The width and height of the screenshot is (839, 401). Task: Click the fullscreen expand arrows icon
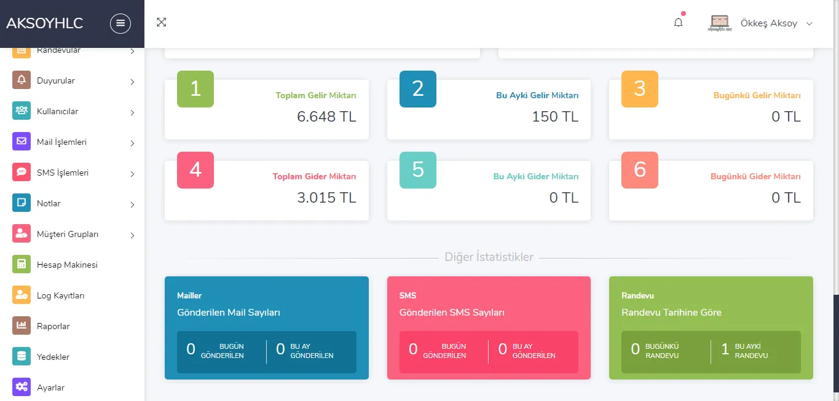point(162,22)
